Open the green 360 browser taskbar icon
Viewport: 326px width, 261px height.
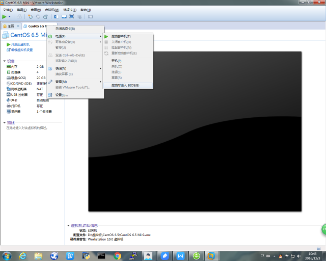click(196, 256)
